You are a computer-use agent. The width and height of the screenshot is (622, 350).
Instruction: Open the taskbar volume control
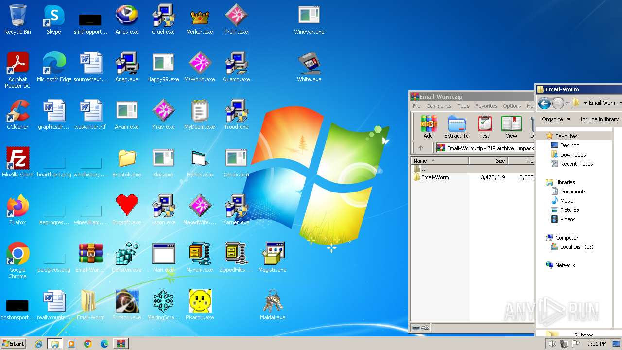point(553,344)
